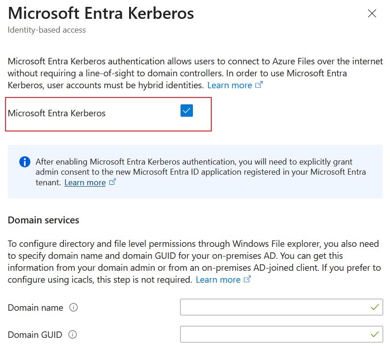
Task: Toggle the Microsoft Entra Kerberos checkbox
Action: (187, 111)
